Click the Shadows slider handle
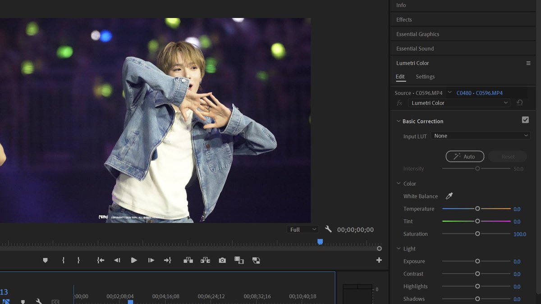 coord(477,299)
